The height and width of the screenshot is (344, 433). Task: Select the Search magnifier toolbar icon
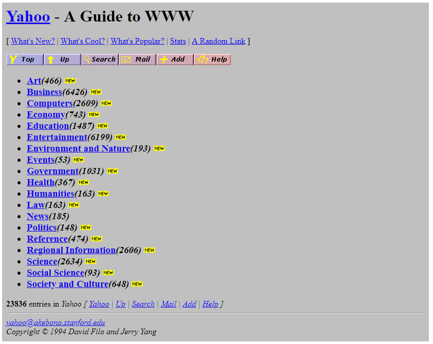(x=99, y=59)
